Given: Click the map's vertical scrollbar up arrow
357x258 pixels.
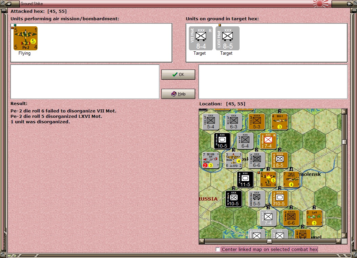Looking at the screenshot, I should pyautogui.click(x=344, y=111).
